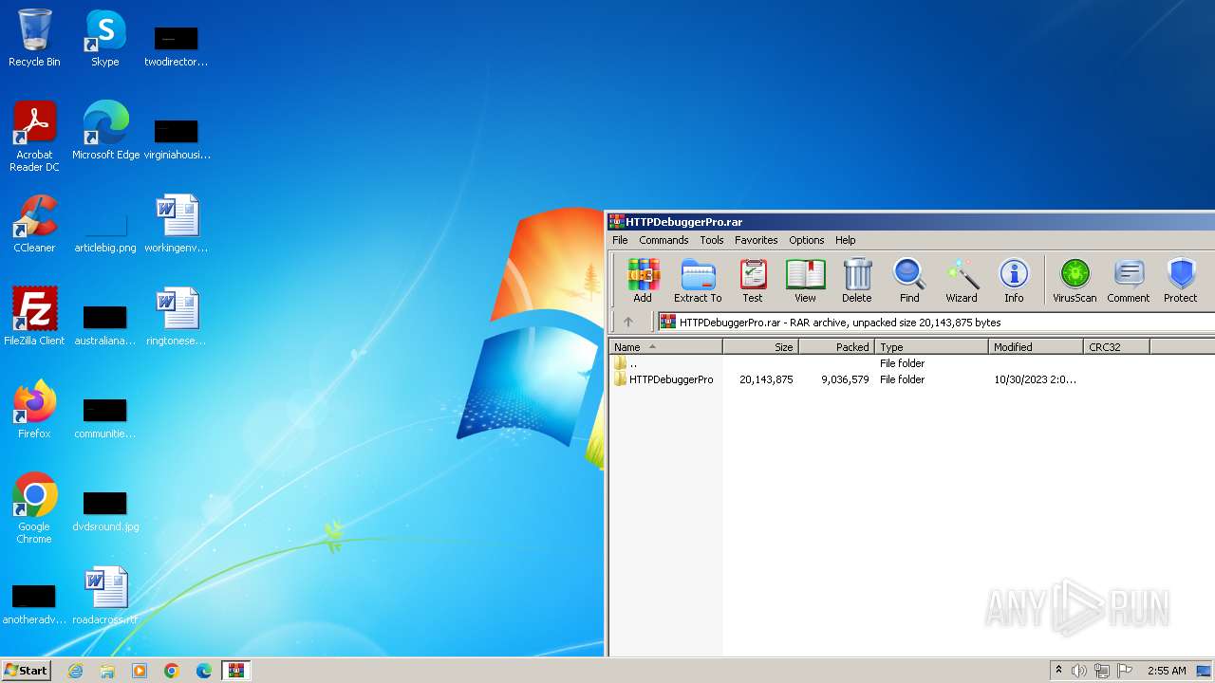Click the Protect shield icon
The width and height of the screenshot is (1215, 683).
click(x=1181, y=281)
